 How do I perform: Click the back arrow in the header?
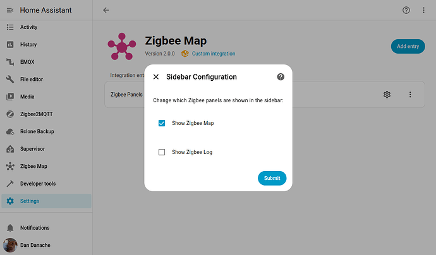point(106,10)
